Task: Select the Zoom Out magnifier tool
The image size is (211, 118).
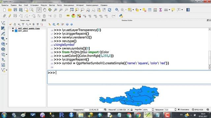Action: click(61, 10)
